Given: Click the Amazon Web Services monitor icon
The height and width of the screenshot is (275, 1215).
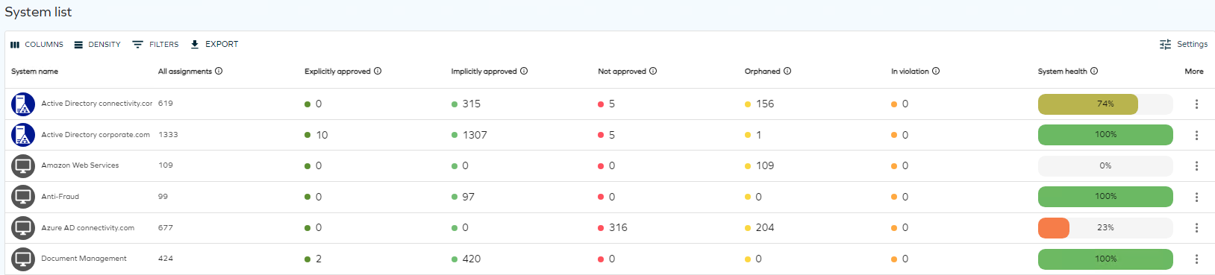Looking at the screenshot, I should pos(23,166).
